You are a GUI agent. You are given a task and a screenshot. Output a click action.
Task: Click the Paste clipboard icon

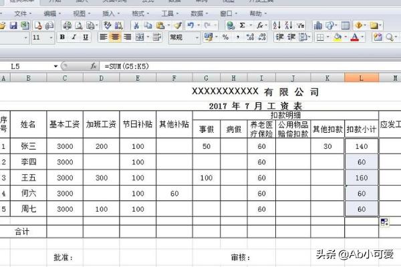[x=160, y=25]
